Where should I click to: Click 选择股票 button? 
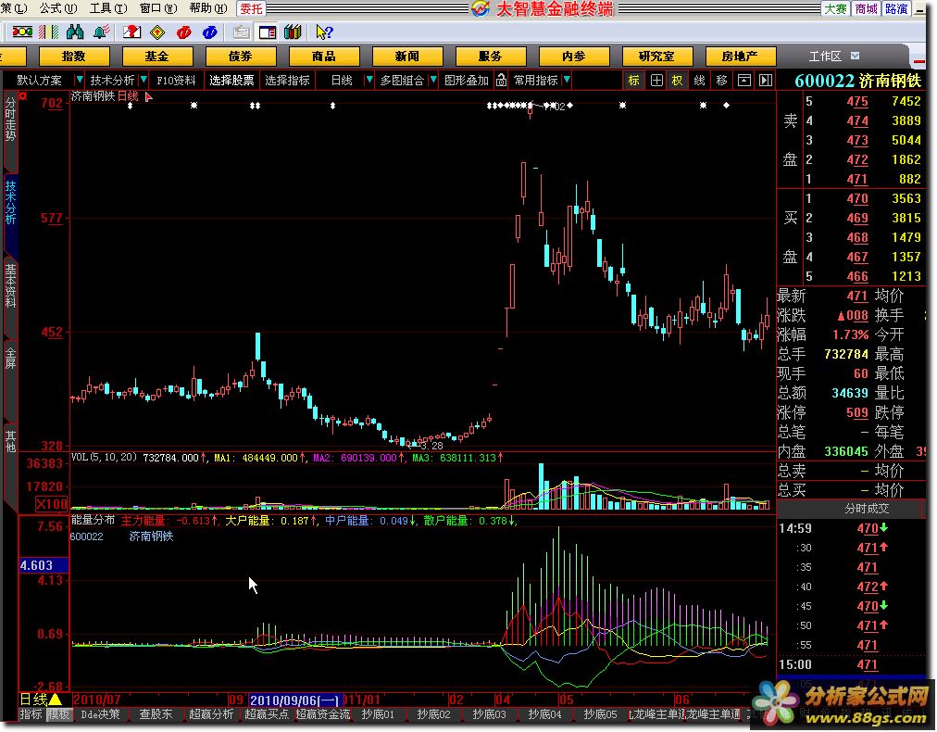[x=231, y=80]
